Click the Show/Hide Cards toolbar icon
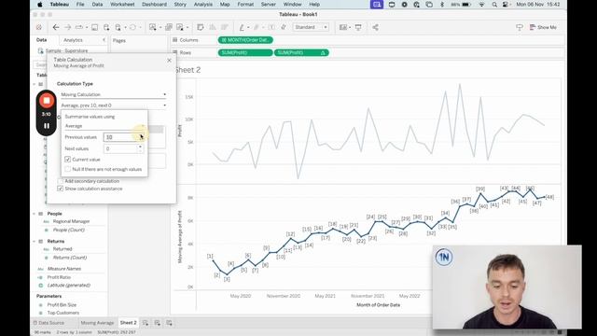This screenshot has height=336, width=597. (x=343, y=27)
